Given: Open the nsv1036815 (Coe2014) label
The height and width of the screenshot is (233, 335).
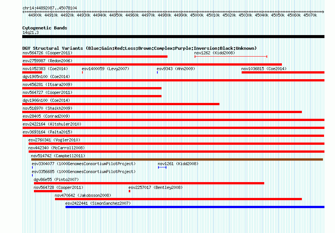Looking at the screenshot, I should point(264,69).
